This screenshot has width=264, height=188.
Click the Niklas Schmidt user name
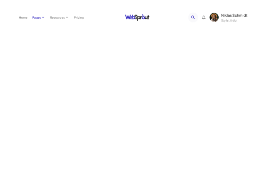coord(234,16)
